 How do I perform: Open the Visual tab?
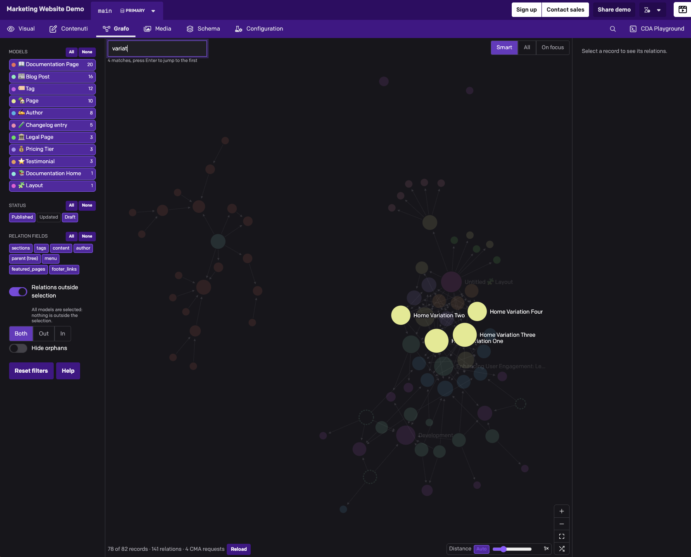(21, 29)
